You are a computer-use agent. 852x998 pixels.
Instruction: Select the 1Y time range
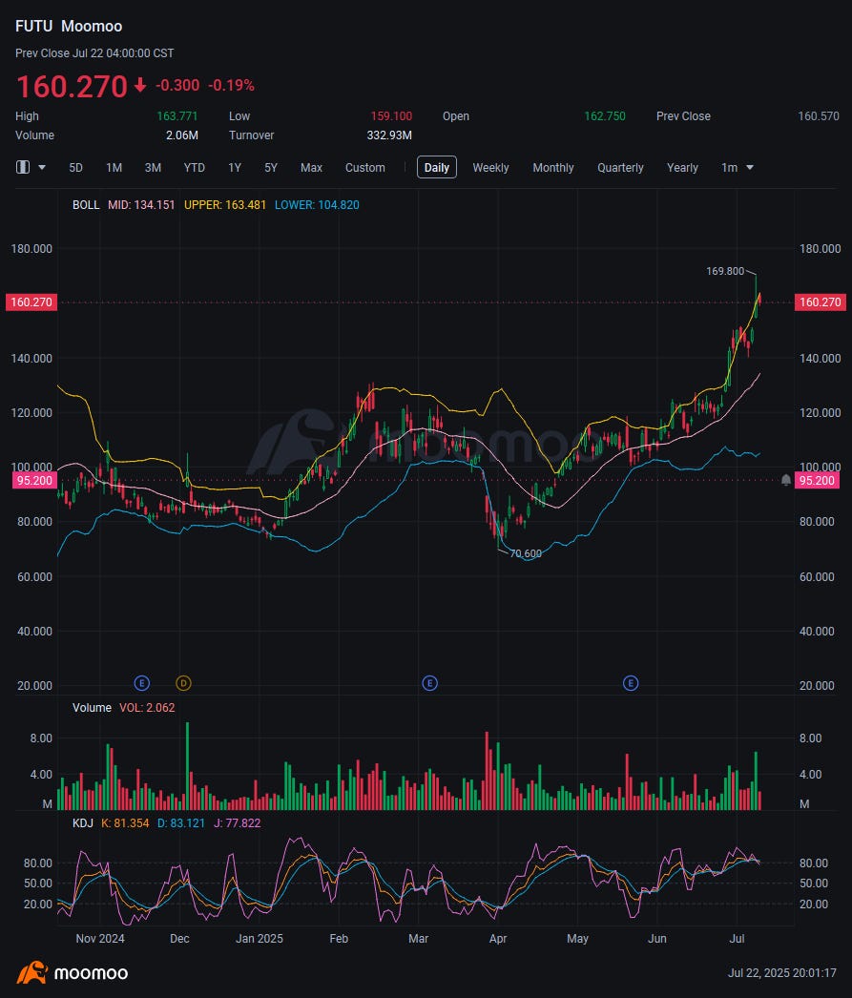coord(235,167)
